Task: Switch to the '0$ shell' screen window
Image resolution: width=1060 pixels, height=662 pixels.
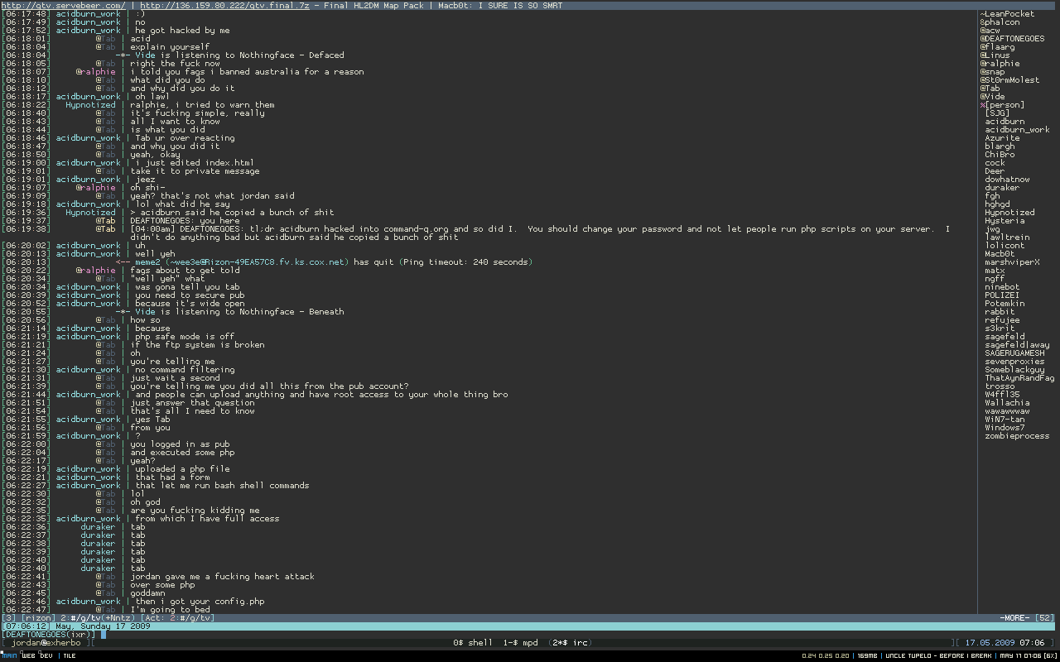Action: pos(473,643)
